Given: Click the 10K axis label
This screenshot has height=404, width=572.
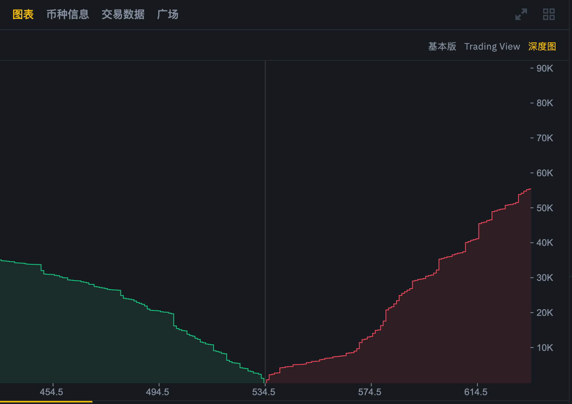Looking at the screenshot, I should point(545,348).
